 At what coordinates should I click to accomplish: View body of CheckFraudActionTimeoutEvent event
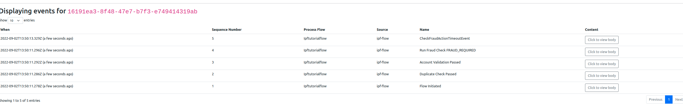pyautogui.click(x=601, y=40)
